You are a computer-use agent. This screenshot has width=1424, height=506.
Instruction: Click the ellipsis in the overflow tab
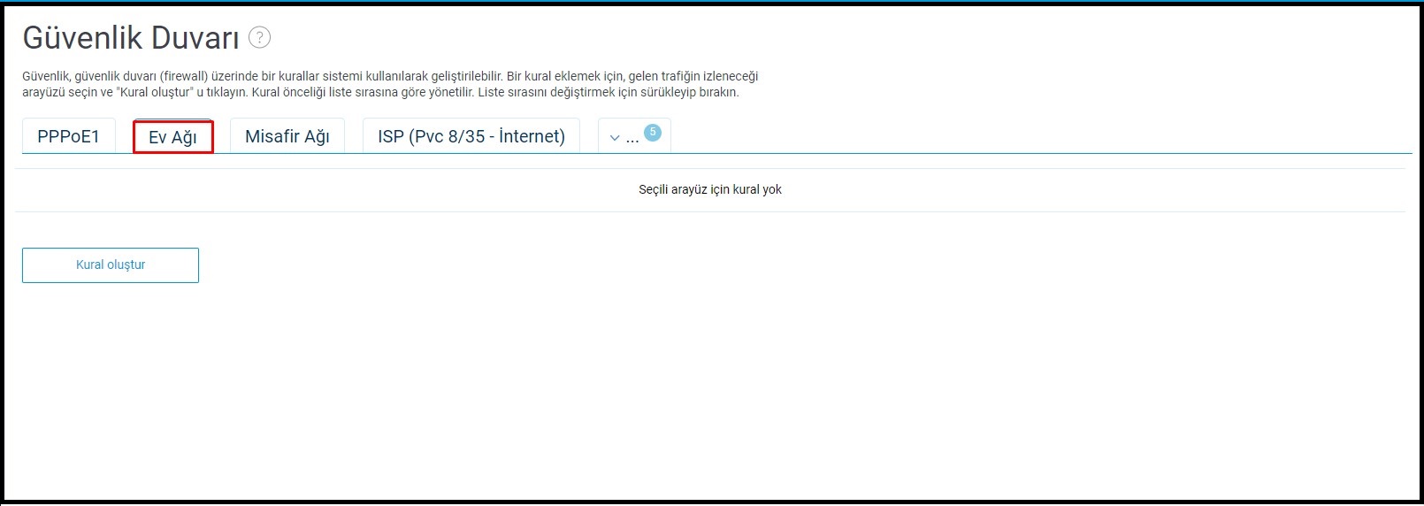[x=632, y=138]
